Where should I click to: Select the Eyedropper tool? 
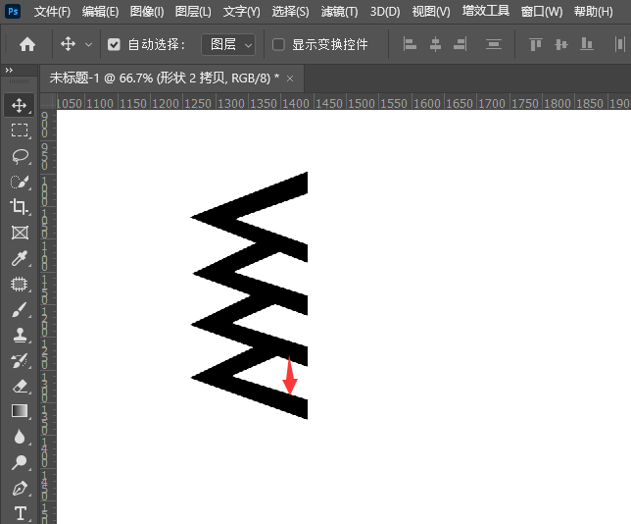(19, 258)
